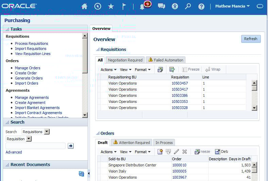Screen dimensions: 268x181
Task: Click the Refresh button
Action: pyautogui.click(x=251, y=39)
